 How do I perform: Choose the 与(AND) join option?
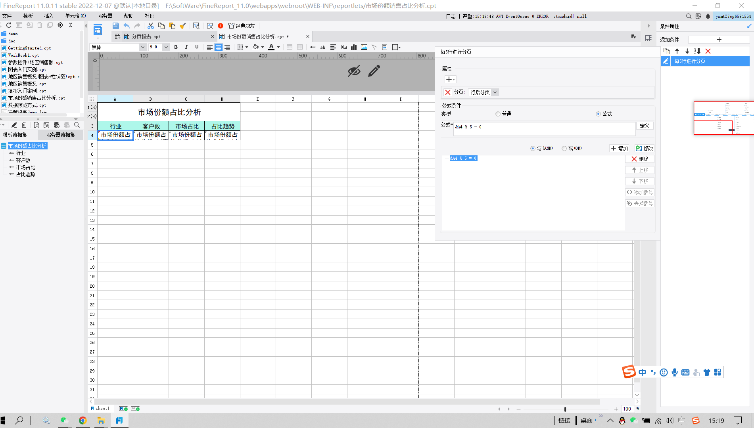pos(533,148)
